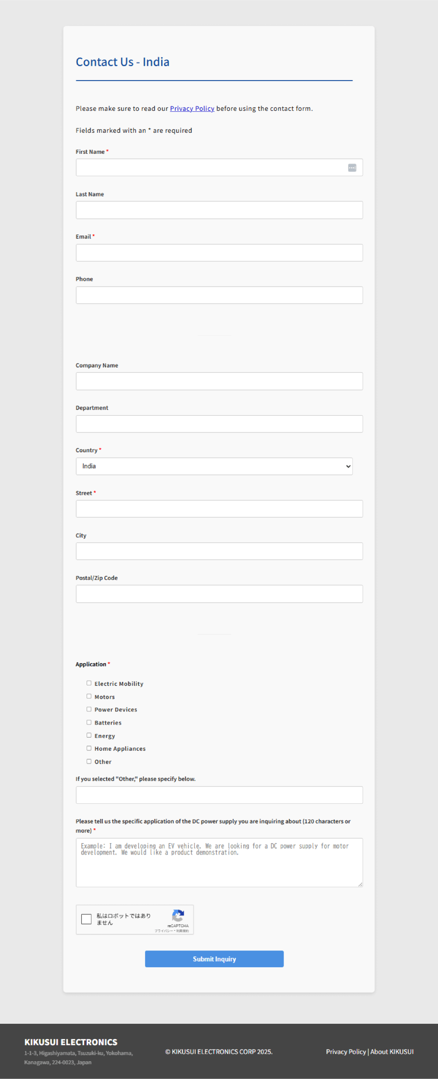Click the Street address input
The image size is (438, 1079).
[219, 509]
